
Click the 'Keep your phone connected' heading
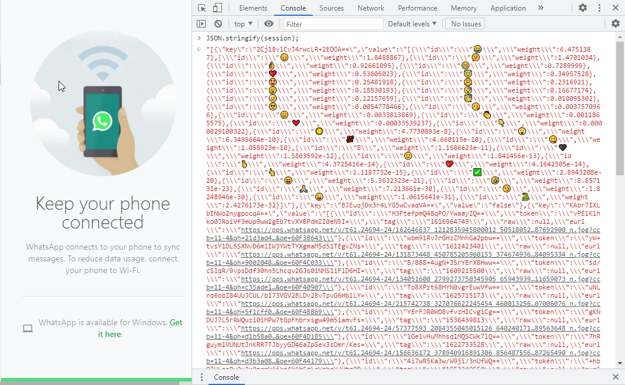pyautogui.click(x=103, y=213)
